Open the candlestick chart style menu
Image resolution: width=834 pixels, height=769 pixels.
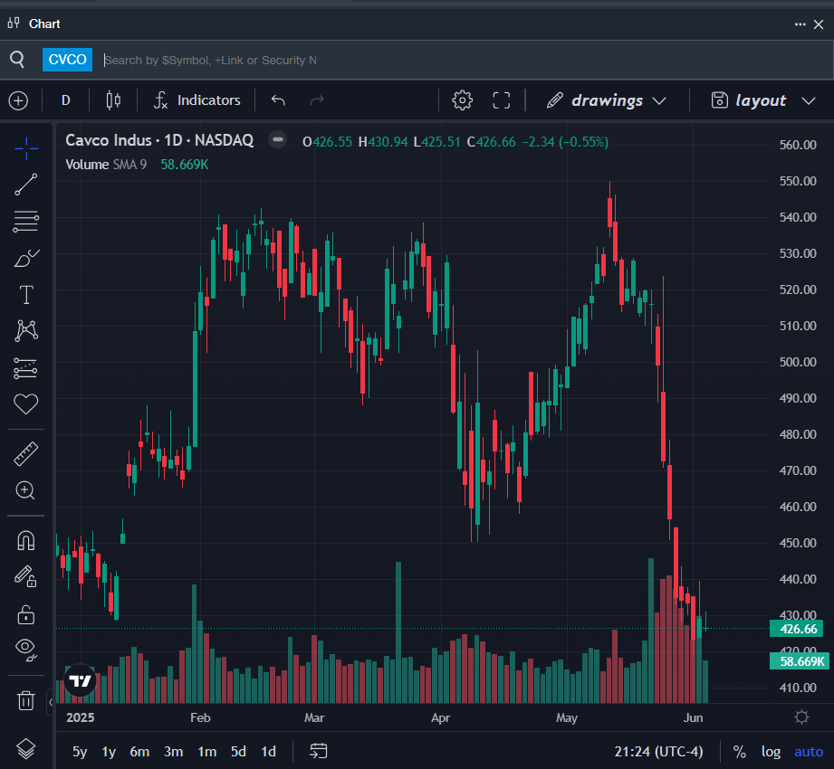tap(113, 100)
